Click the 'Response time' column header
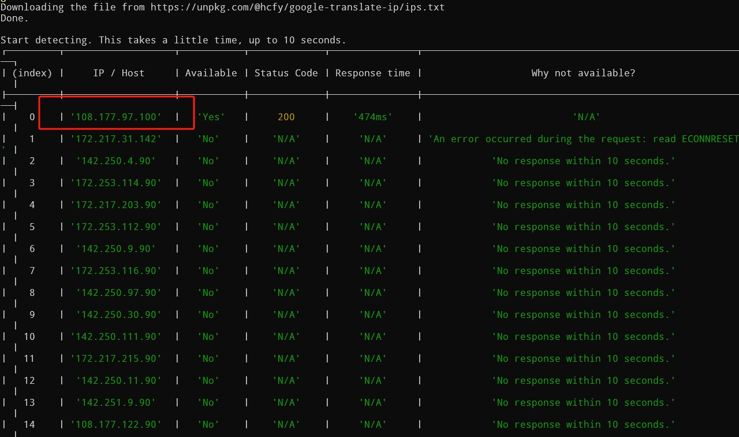 point(373,73)
